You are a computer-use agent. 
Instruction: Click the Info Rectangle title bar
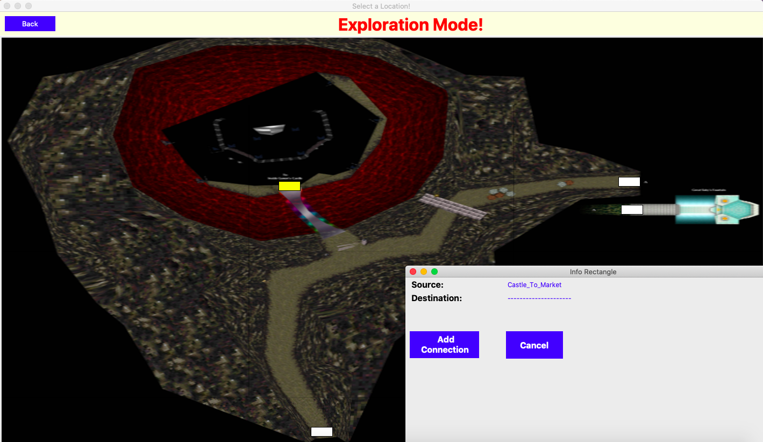point(593,272)
